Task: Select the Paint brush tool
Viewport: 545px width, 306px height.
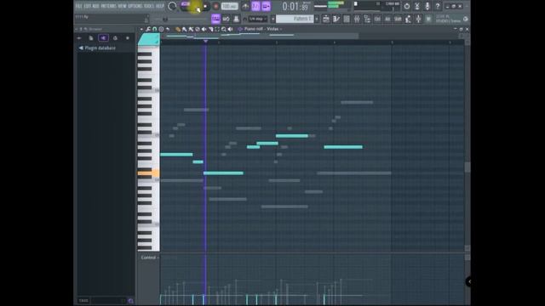Action: (x=184, y=29)
